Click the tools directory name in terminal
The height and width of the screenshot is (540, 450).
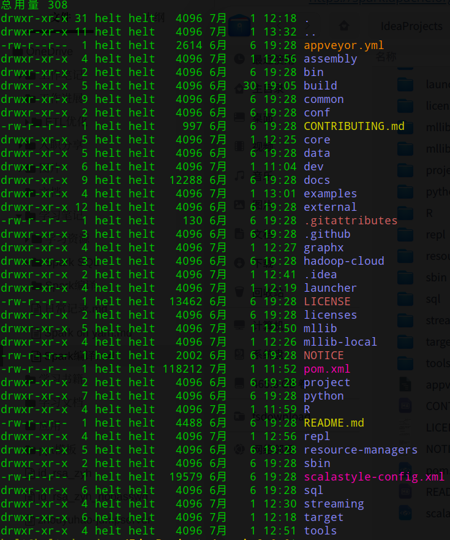click(x=320, y=531)
